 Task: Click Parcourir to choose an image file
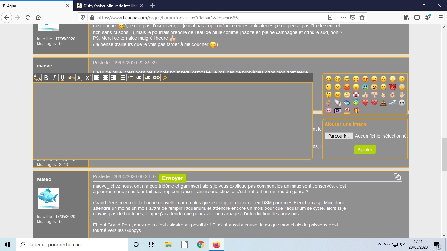click(339, 136)
